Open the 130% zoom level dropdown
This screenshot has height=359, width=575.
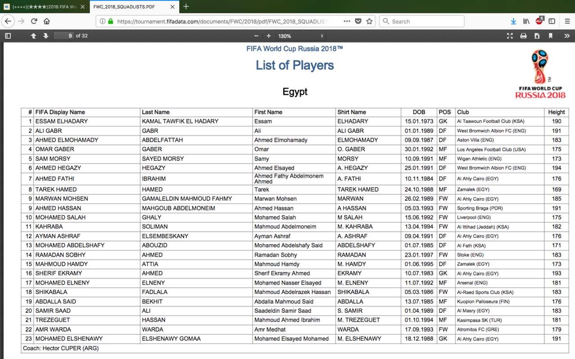(x=301, y=36)
